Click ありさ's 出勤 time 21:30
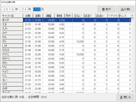This screenshot has width=136, height=102. click(x=28, y=20)
